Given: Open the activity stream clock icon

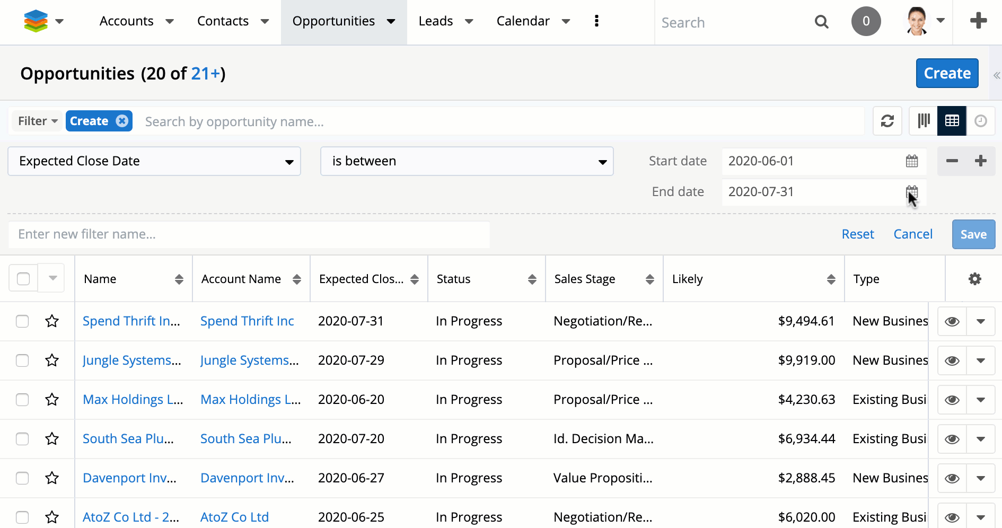Looking at the screenshot, I should [980, 121].
